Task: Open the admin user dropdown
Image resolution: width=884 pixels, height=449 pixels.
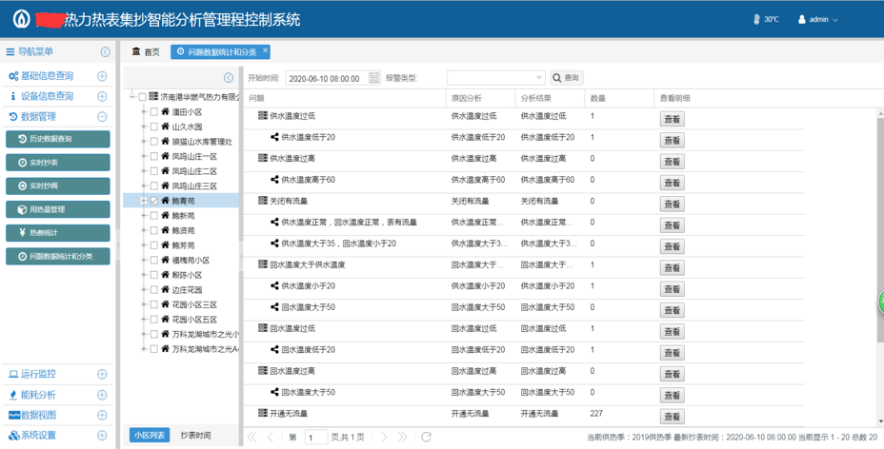Action: click(x=818, y=19)
